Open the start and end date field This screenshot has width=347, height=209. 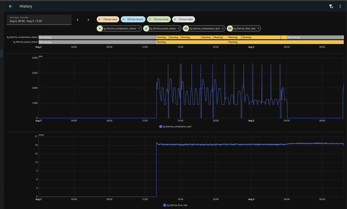click(39, 20)
